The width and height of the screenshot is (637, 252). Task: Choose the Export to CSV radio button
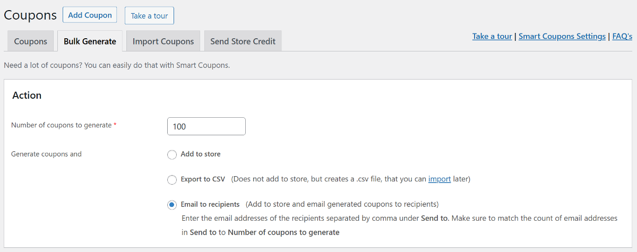click(172, 180)
